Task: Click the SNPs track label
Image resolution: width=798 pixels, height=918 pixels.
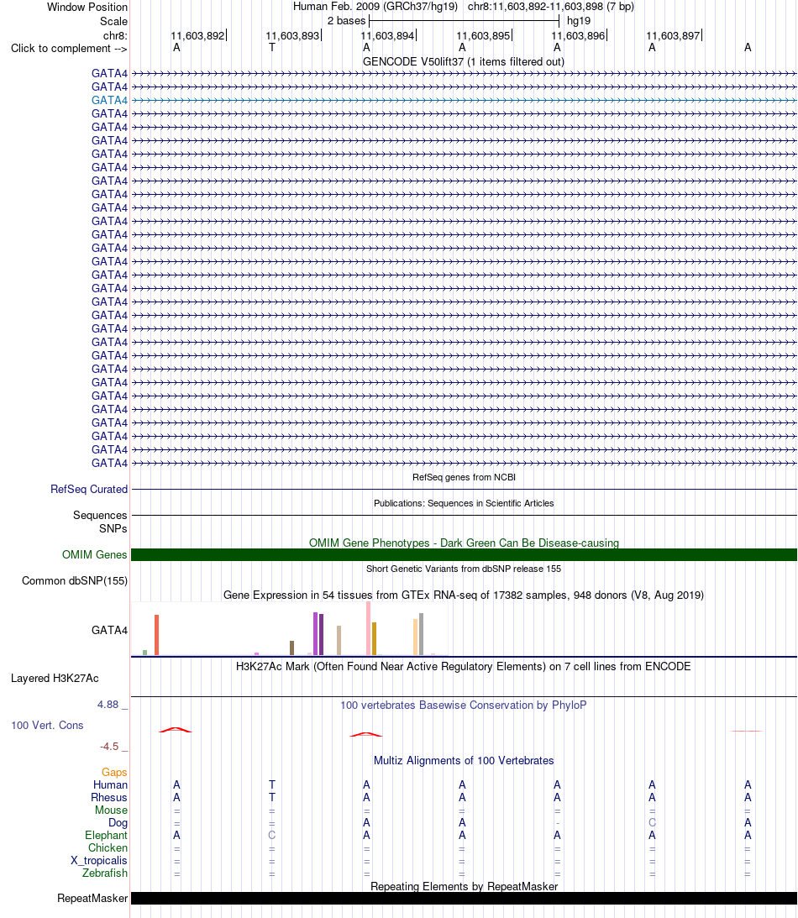Action: click(113, 528)
